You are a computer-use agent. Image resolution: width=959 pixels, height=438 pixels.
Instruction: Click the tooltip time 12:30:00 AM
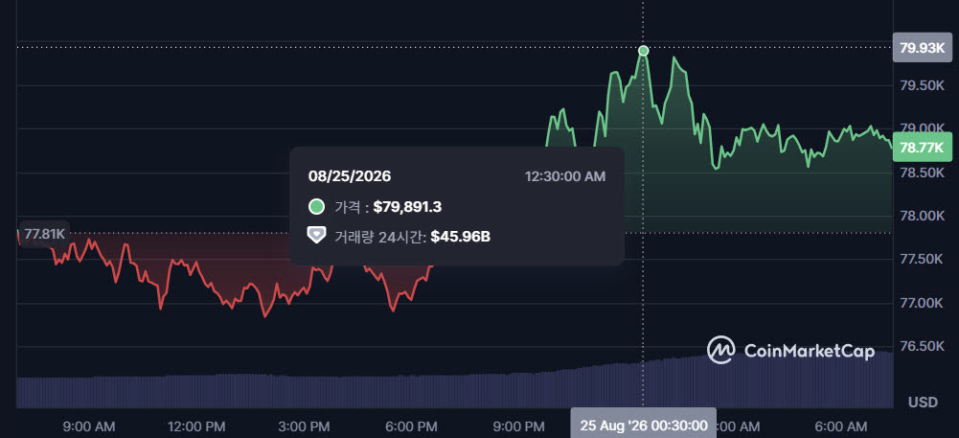click(565, 176)
